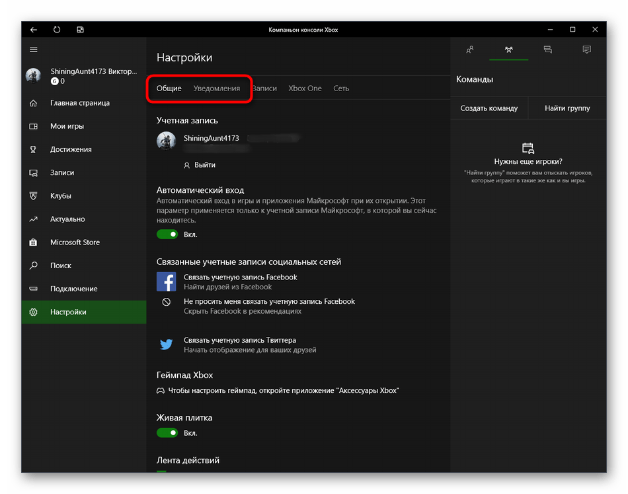Image resolution: width=628 pixels, height=494 pixels.
Task: Click the Twitter bird icon
Action: [166, 344]
